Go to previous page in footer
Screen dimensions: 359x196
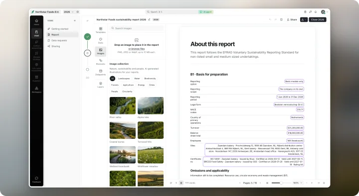click(240, 183)
